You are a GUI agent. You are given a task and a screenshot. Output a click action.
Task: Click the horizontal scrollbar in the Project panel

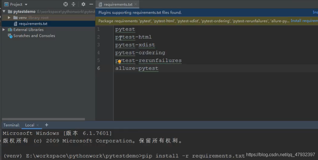[x=43, y=119]
